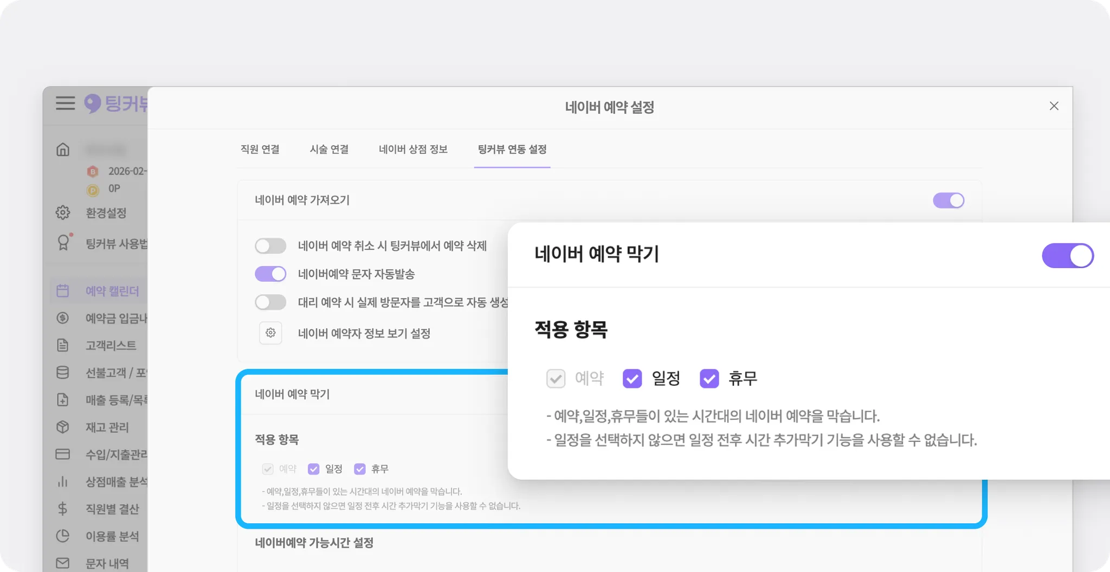Enable 네이버 예약 취소 시 팅커뷰에서 예약 삭제
Image resolution: width=1110 pixels, height=572 pixels.
[x=270, y=246]
